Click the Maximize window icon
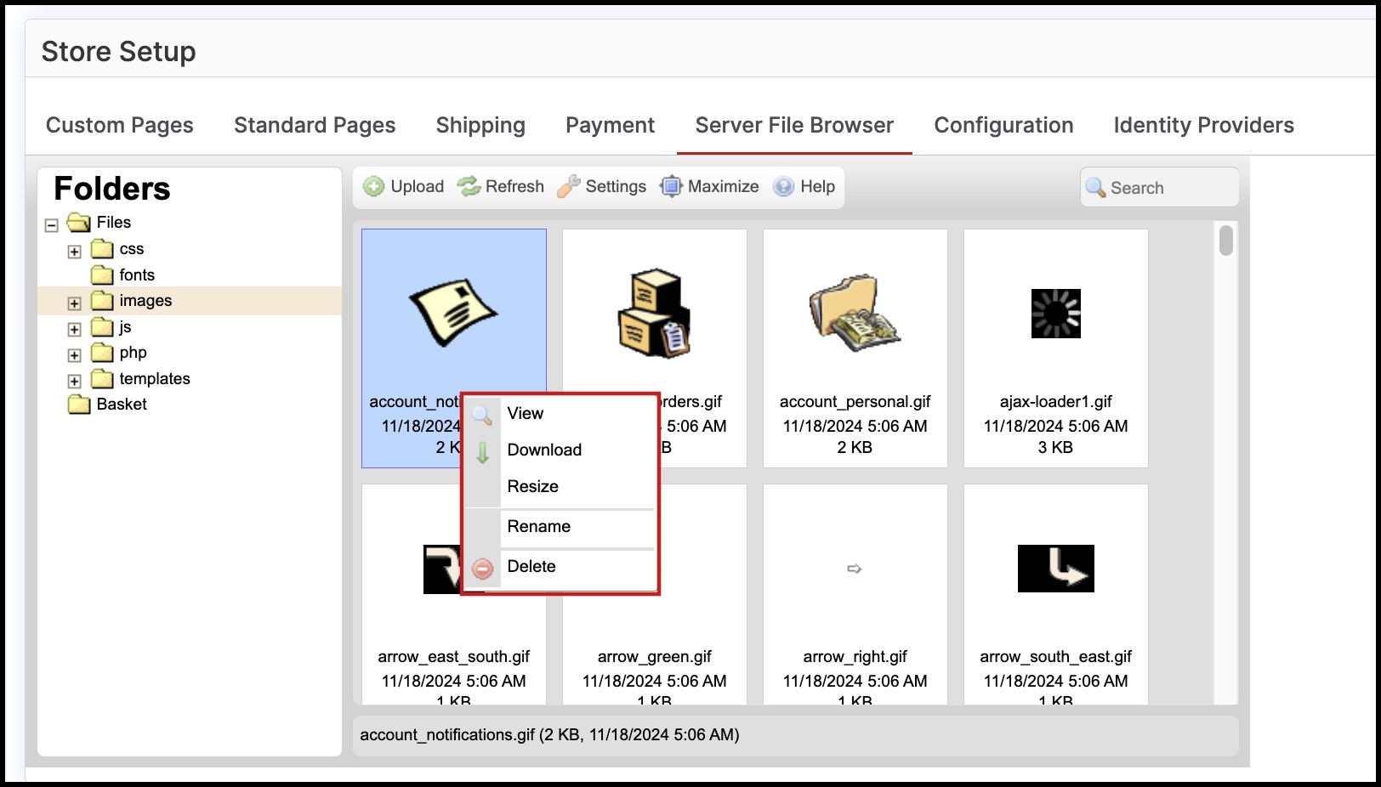 click(x=671, y=186)
